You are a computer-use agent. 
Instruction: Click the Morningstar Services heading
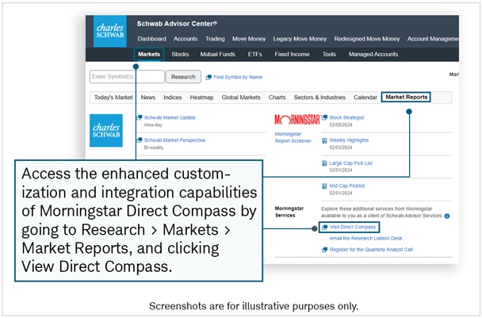coord(289,212)
